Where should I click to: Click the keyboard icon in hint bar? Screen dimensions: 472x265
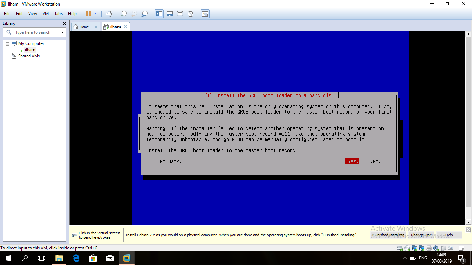coord(74,235)
